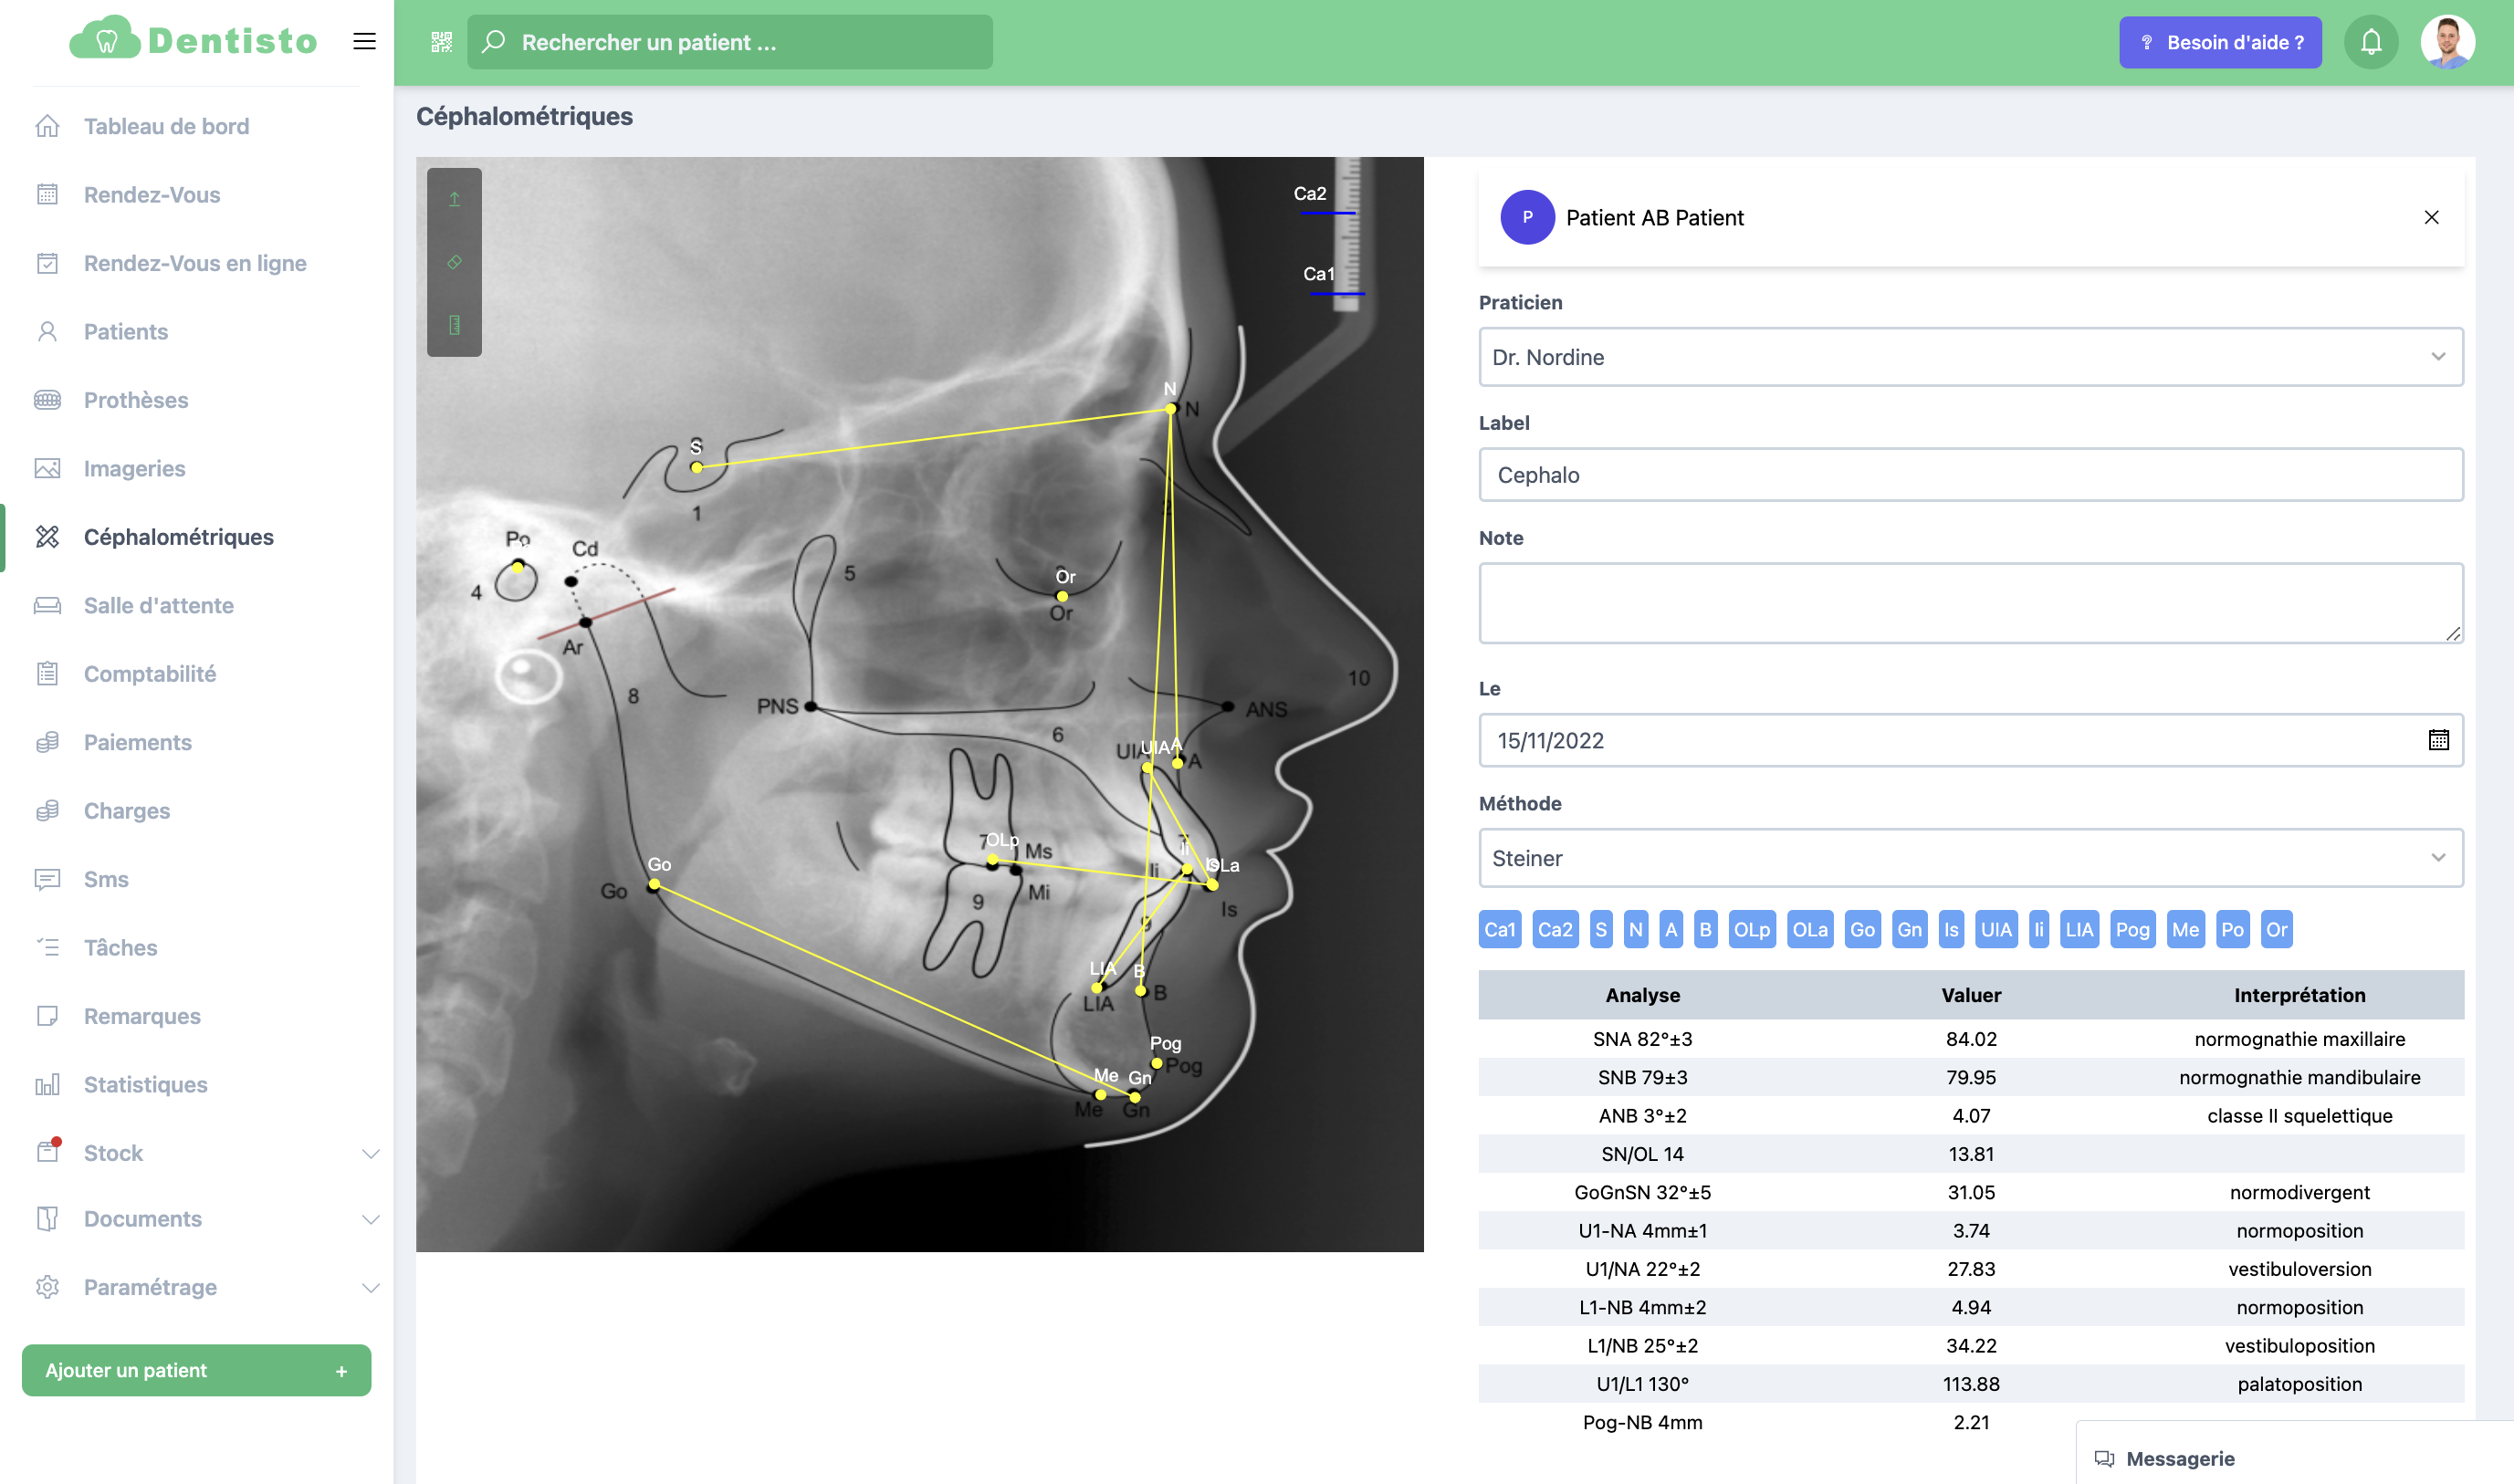Go to Imageries in sidebar
The height and width of the screenshot is (1484, 2514).
pyautogui.click(x=134, y=468)
